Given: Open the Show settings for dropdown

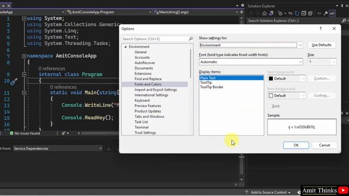Looking at the screenshot, I should point(300,45).
